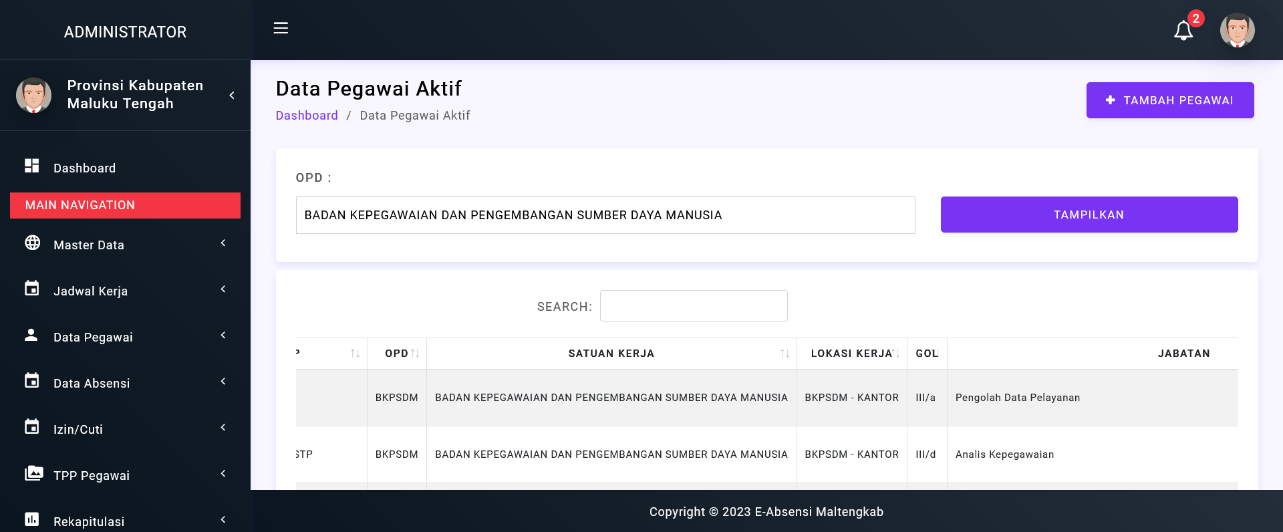Screen dimensions: 1283x532
Task: Click the Administrator brand title
Action: 125,32
